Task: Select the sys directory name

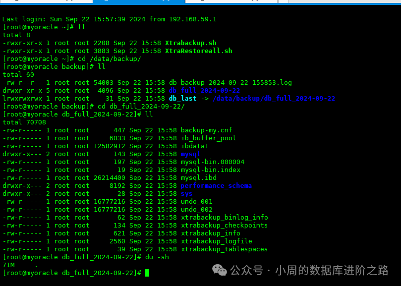Action: coord(187,194)
